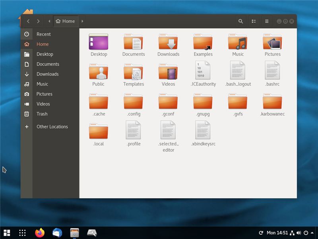
Task: Select the Examples folder shortcut
Action: click(203, 42)
